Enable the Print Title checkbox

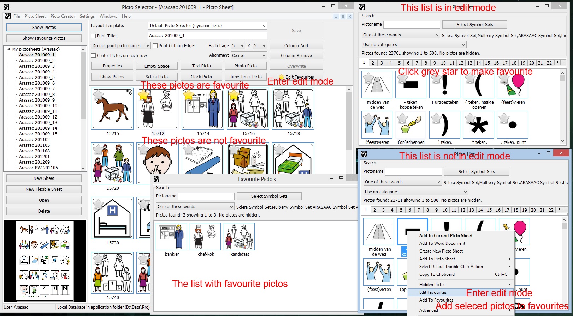coord(94,36)
